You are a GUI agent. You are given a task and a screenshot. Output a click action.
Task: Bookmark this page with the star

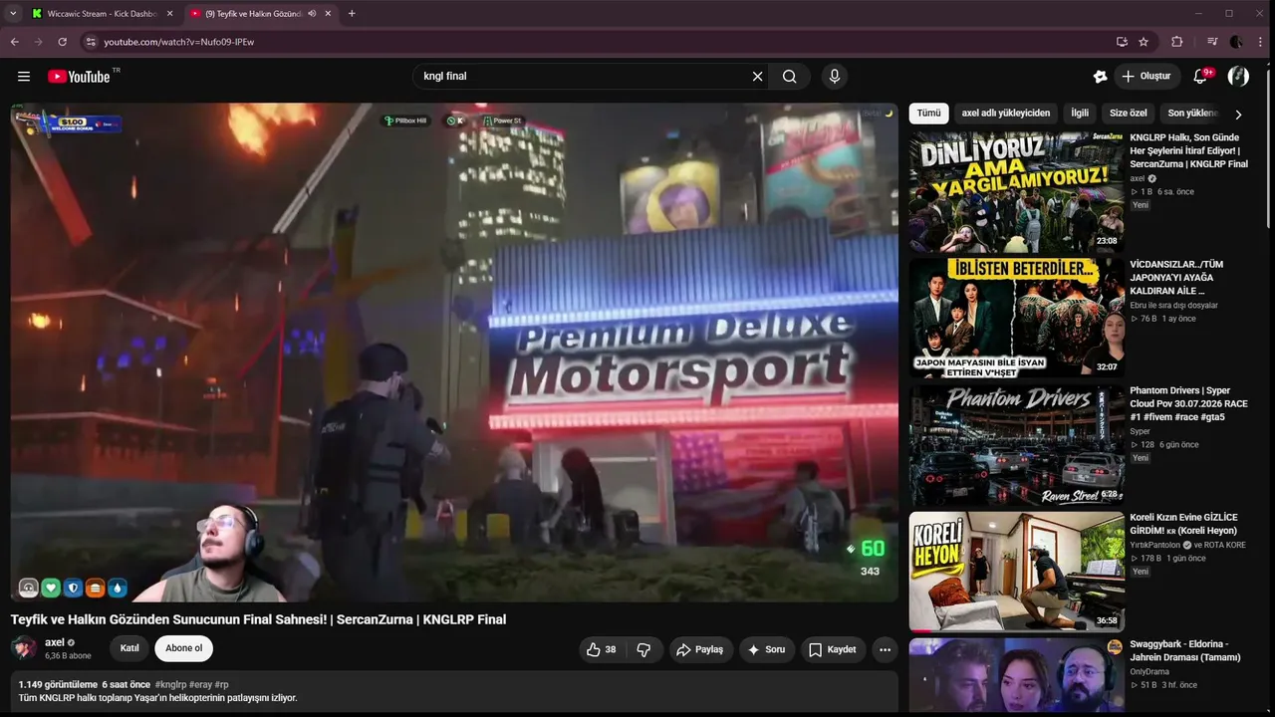pos(1144,42)
